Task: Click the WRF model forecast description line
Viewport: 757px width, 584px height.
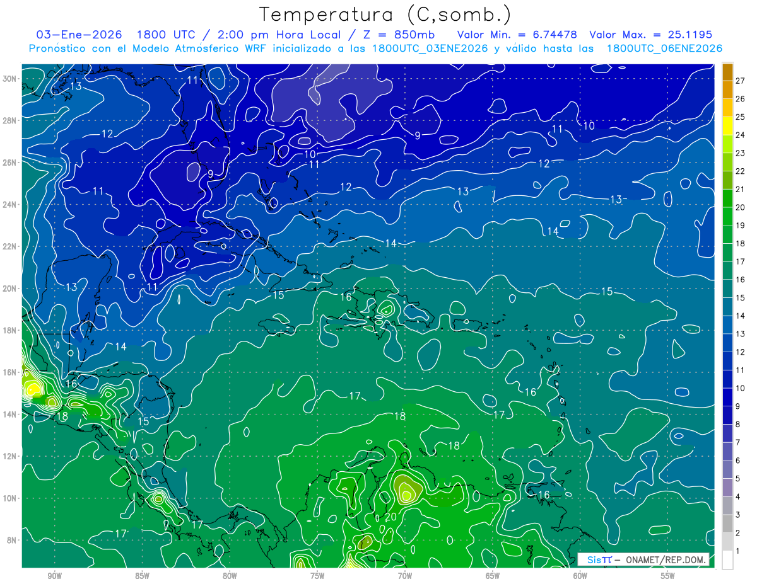Action: (x=375, y=49)
